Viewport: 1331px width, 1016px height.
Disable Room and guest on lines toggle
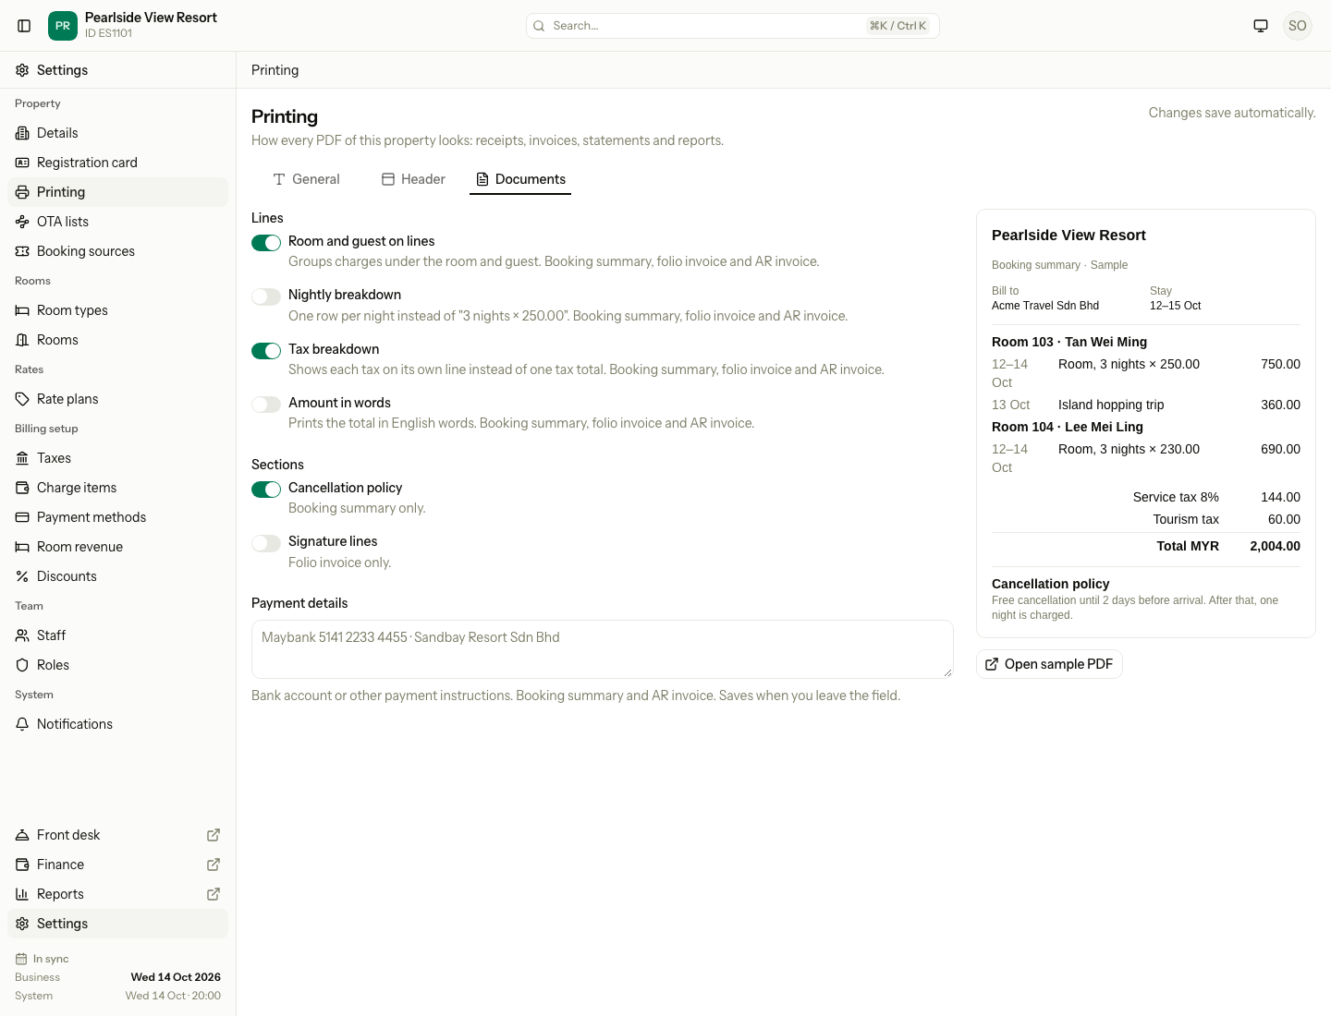point(266,243)
